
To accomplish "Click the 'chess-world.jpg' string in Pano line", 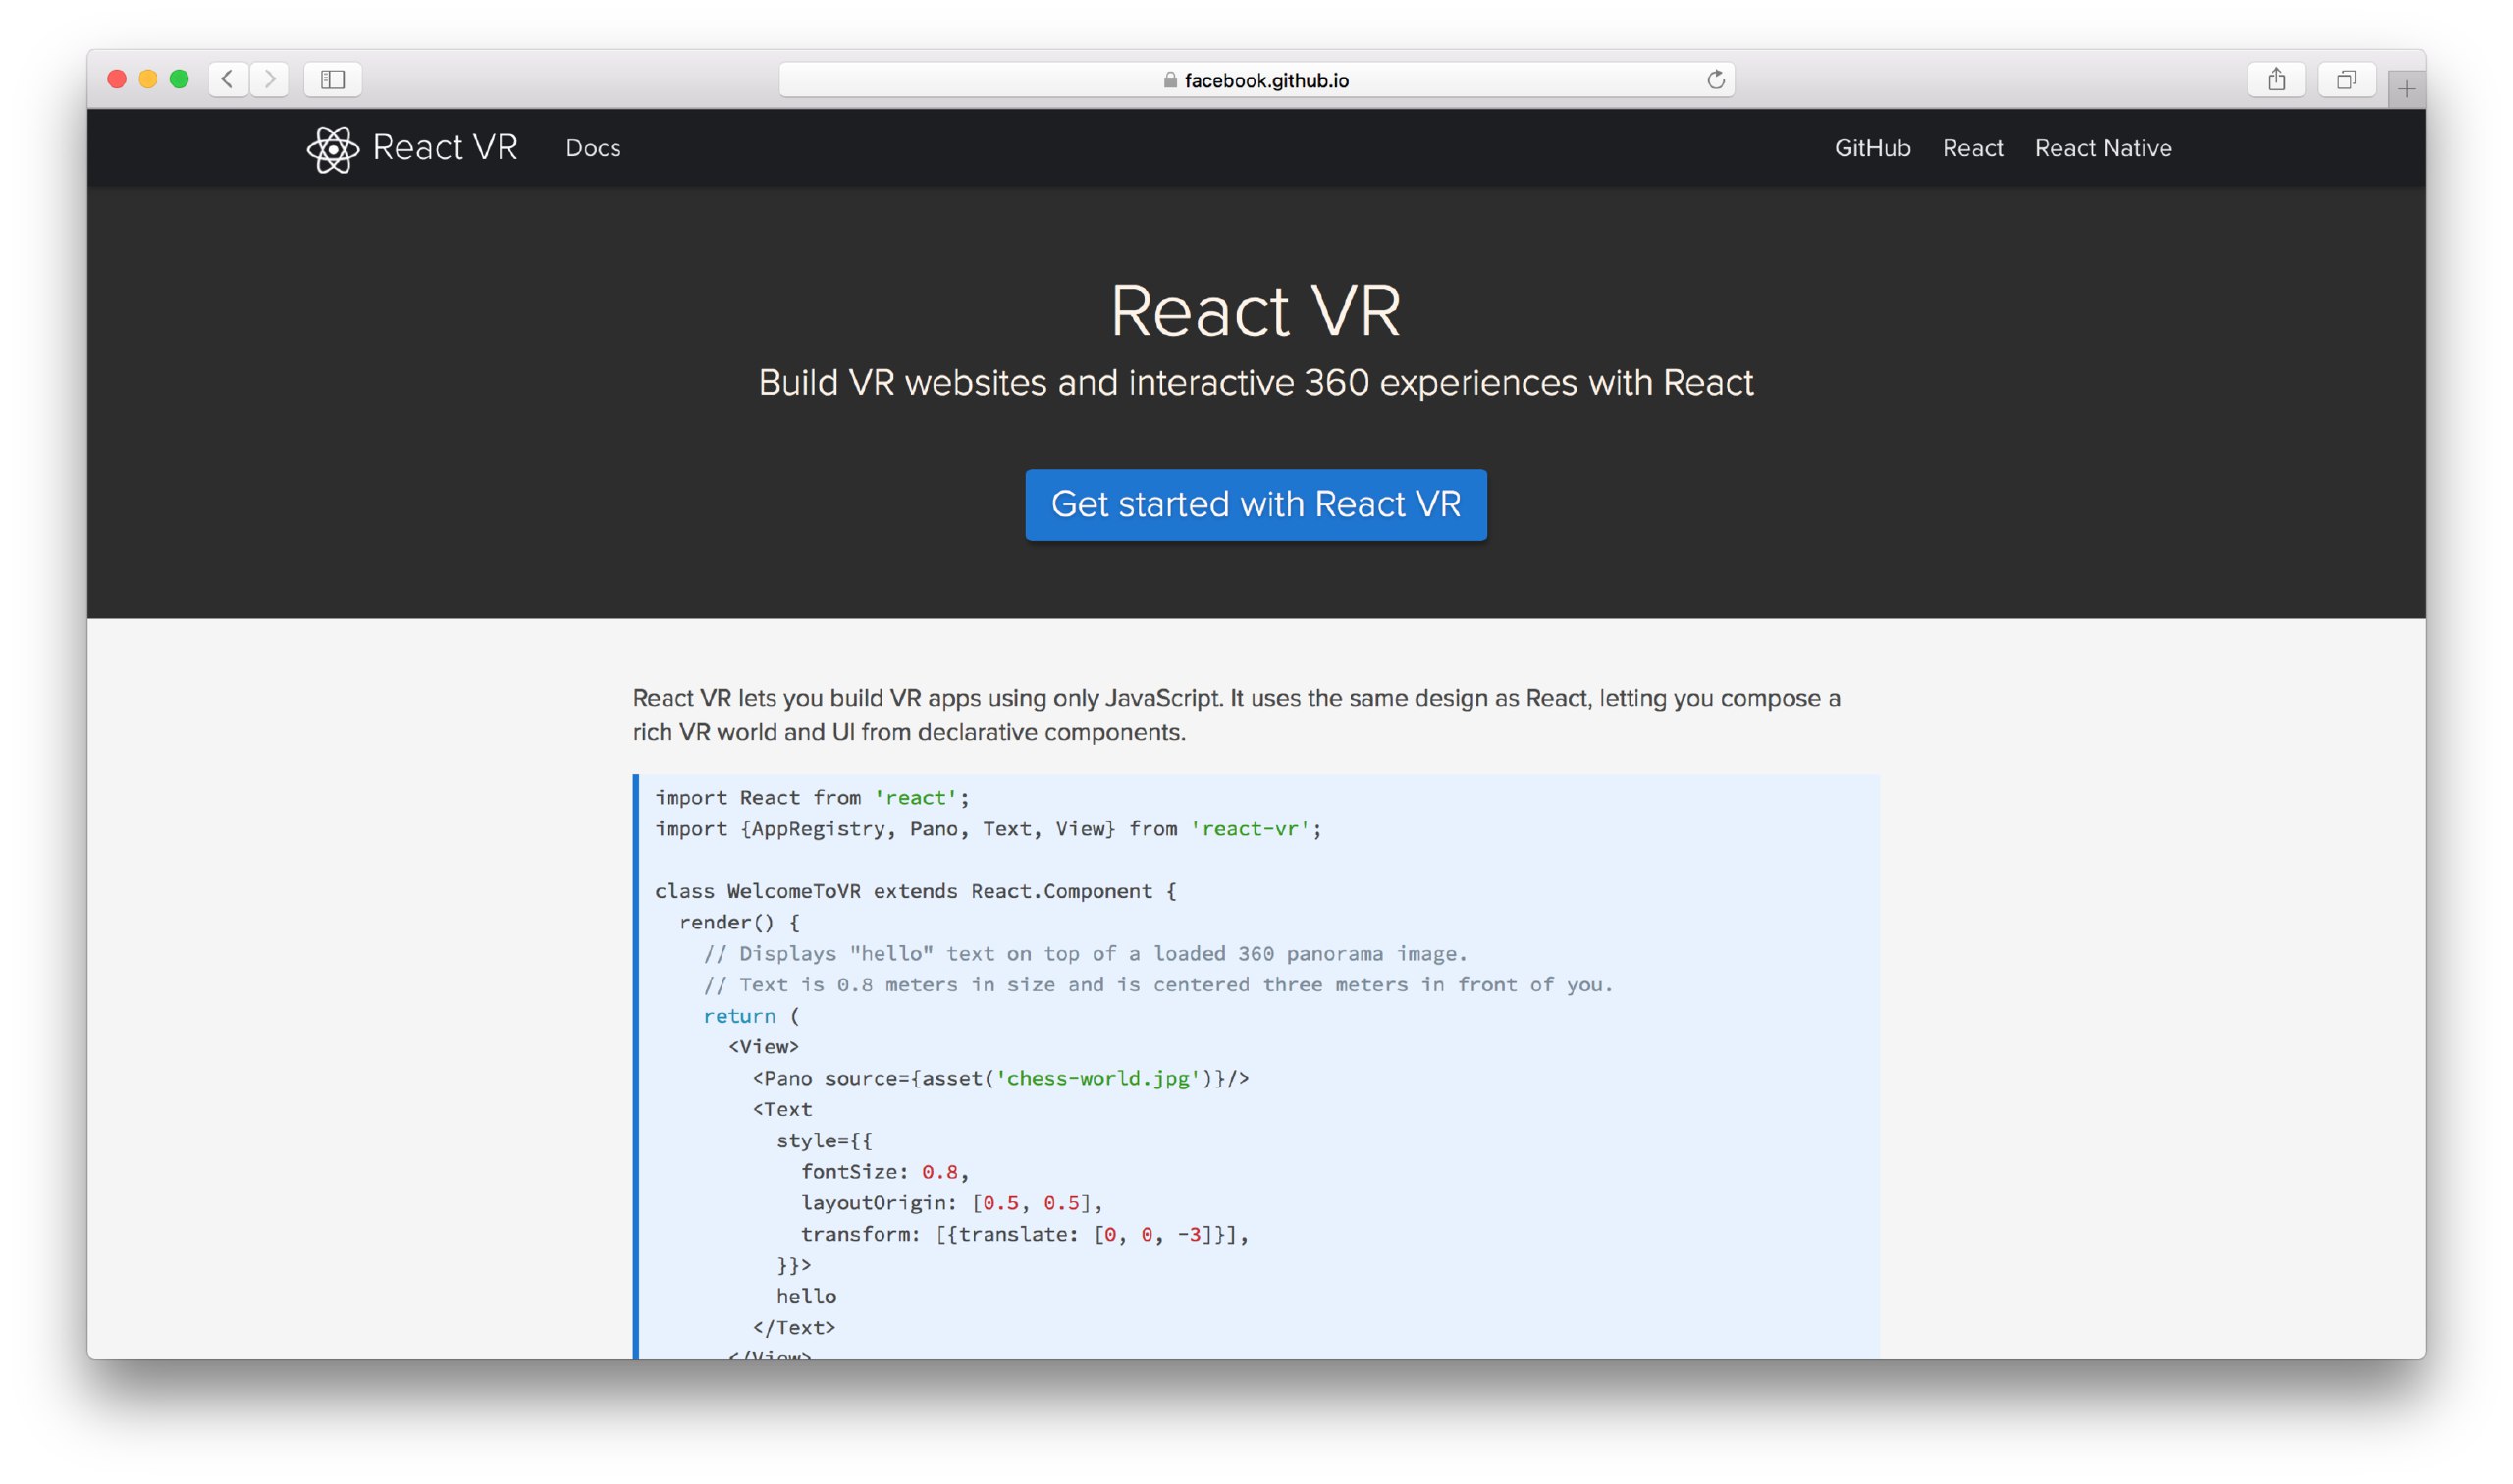I will click(1098, 1078).
